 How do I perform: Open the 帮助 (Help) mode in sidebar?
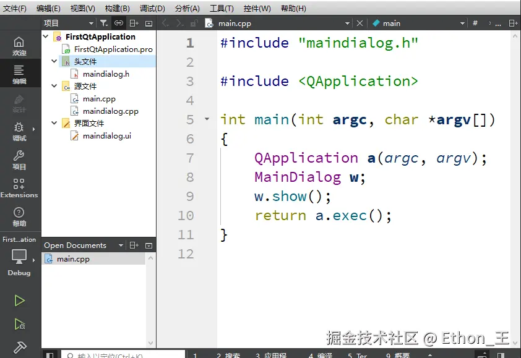pyautogui.click(x=19, y=217)
